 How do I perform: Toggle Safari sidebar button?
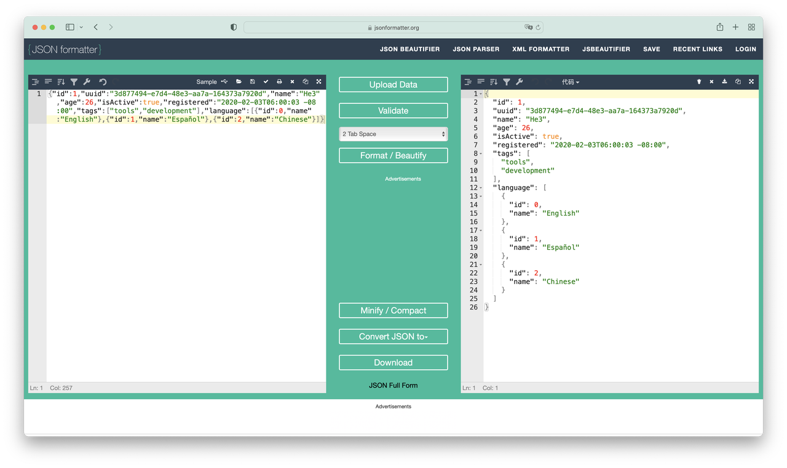[70, 27]
